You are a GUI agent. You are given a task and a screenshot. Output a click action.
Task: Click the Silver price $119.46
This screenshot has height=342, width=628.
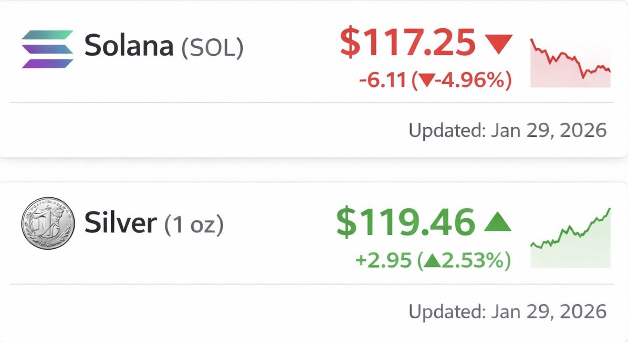coord(405,222)
